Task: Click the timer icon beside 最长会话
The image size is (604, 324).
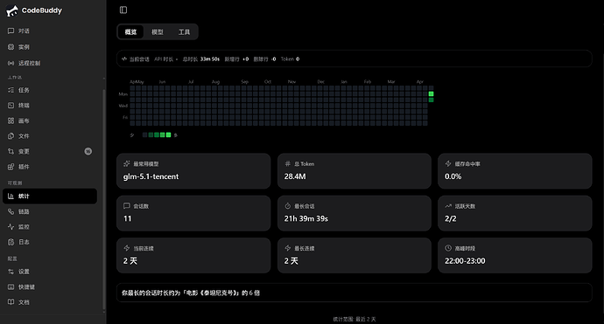Action: click(x=287, y=206)
